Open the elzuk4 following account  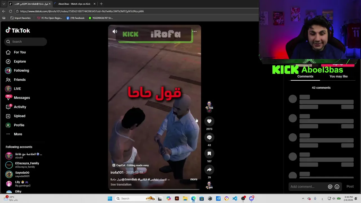pos(24,156)
